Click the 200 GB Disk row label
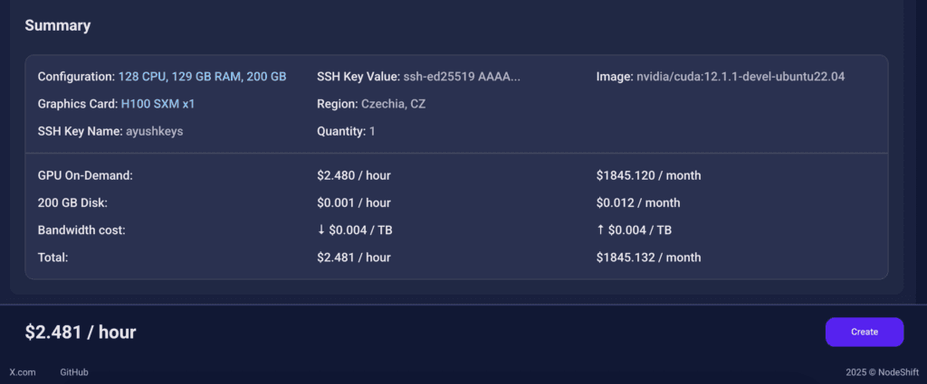 76,202
